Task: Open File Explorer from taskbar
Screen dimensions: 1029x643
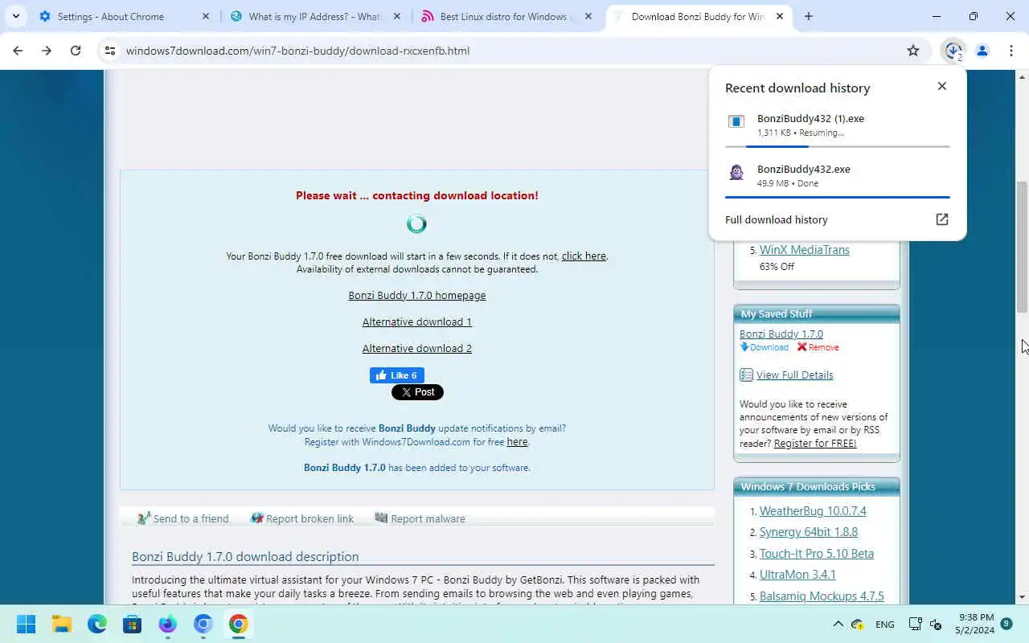Action: pos(62,624)
